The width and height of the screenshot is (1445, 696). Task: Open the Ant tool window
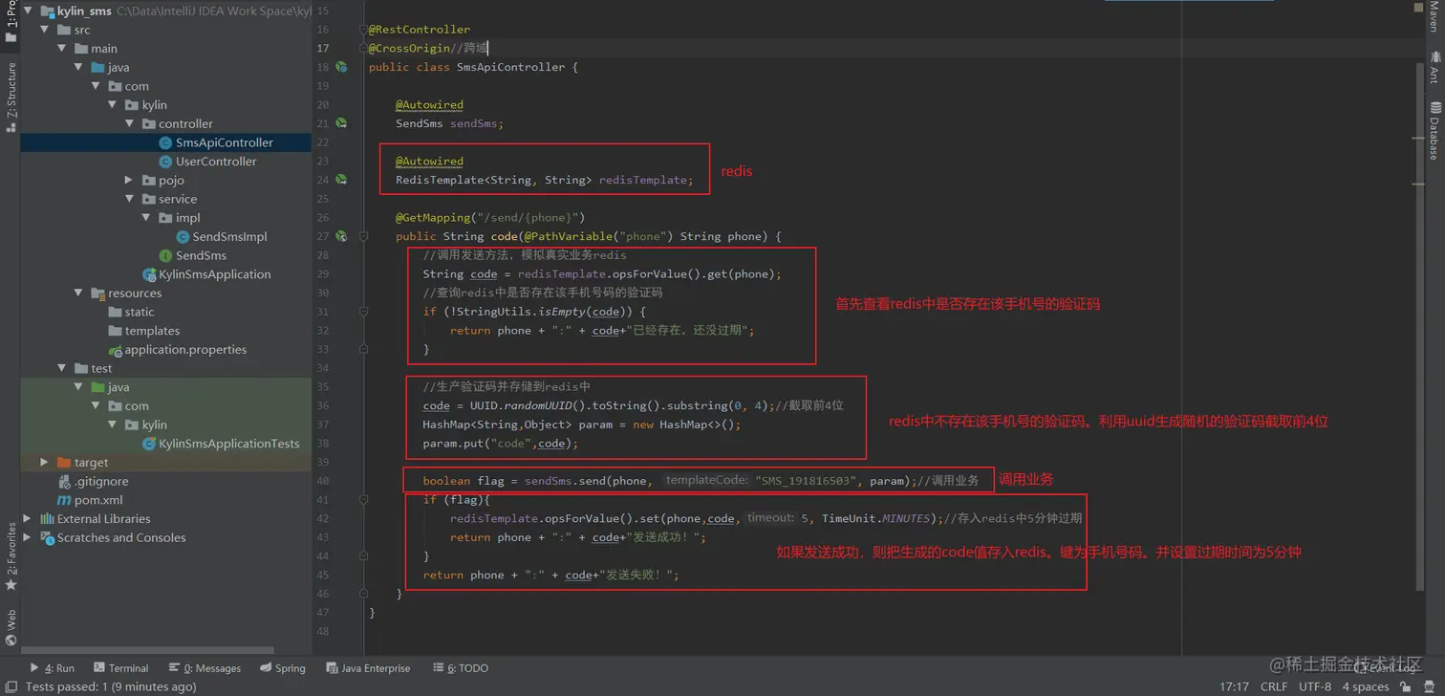[x=1434, y=68]
